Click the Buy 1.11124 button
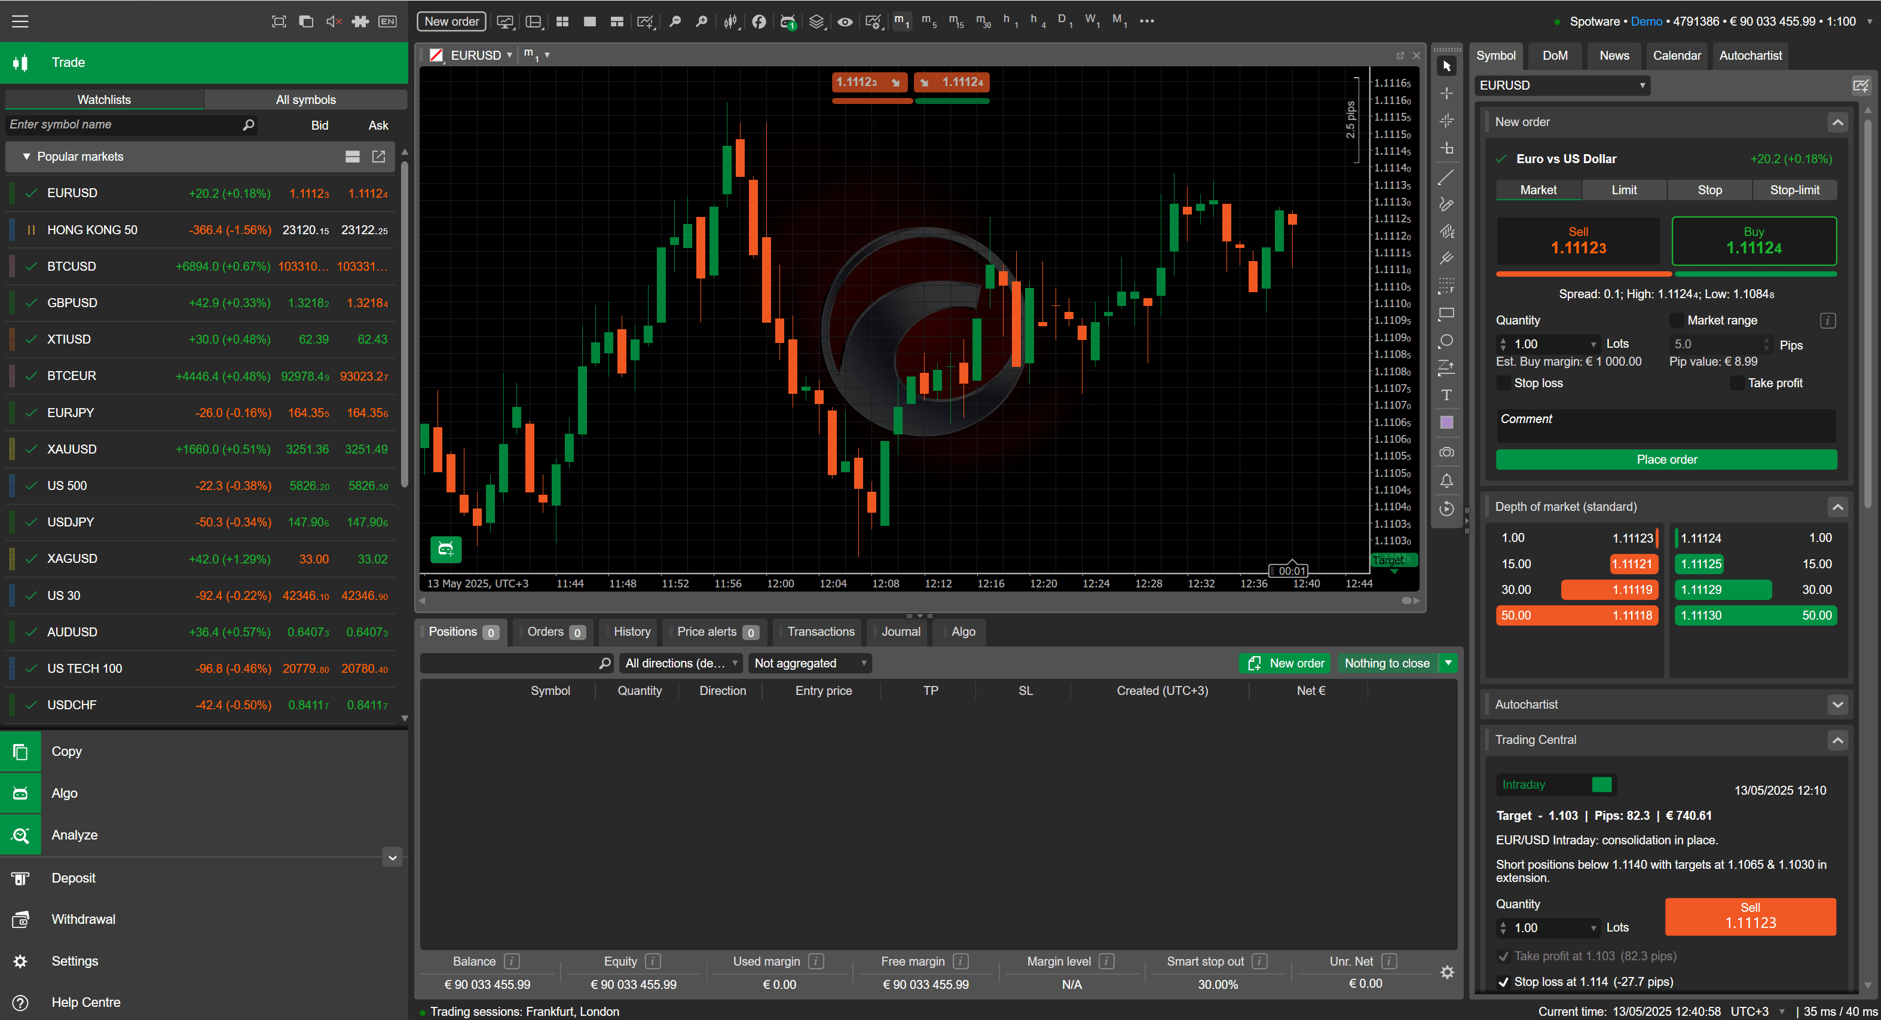The width and height of the screenshot is (1881, 1020). coord(1754,240)
